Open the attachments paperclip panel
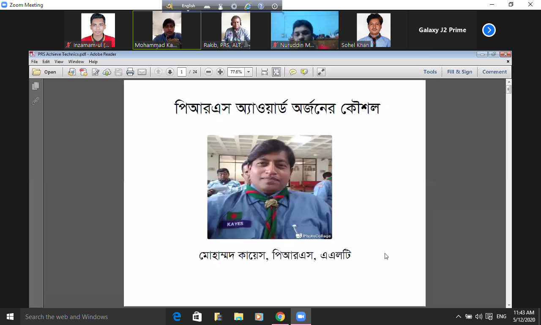The width and height of the screenshot is (541, 325). click(x=36, y=101)
